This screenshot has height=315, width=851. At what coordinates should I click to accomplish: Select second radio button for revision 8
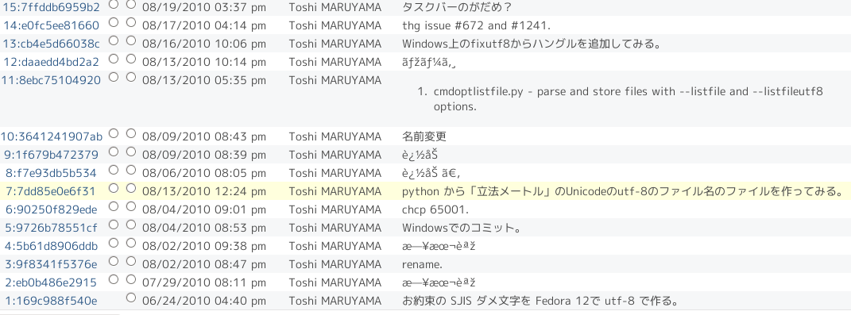pos(131,170)
